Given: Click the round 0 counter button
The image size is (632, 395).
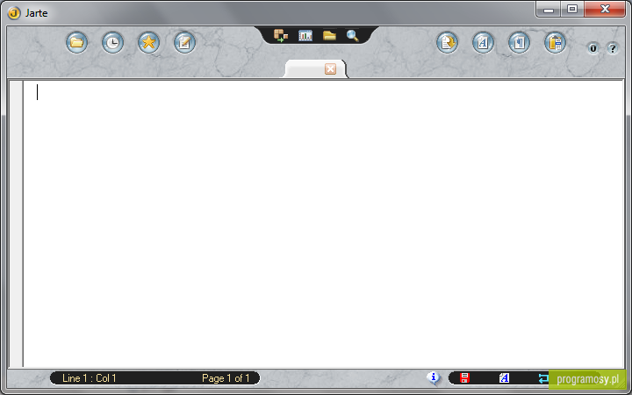Looking at the screenshot, I should point(592,48).
